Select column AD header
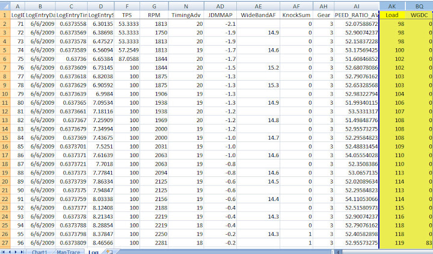Viewport: 433px width, 254px height. 220,6
